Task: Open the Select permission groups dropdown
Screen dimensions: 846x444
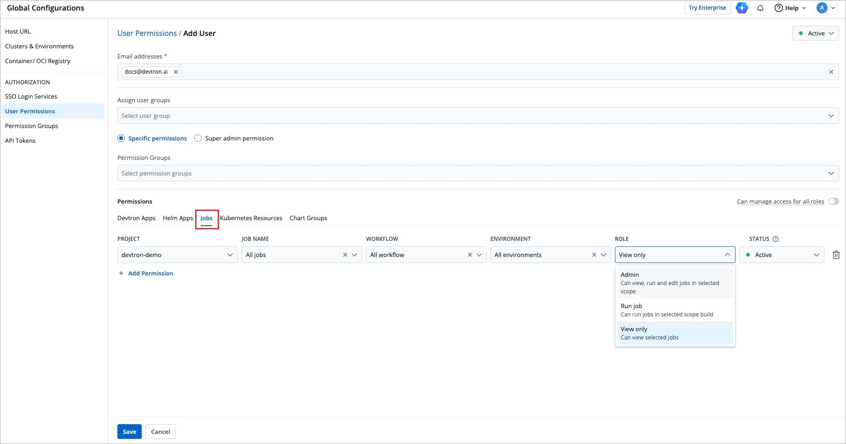Action: 478,173
